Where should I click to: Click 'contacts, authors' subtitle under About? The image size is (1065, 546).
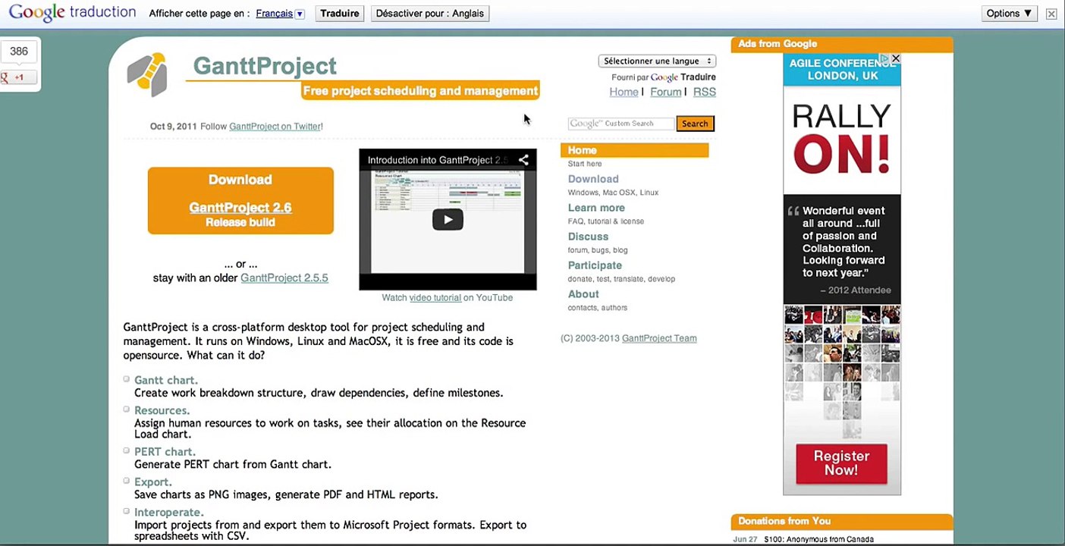pos(598,308)
